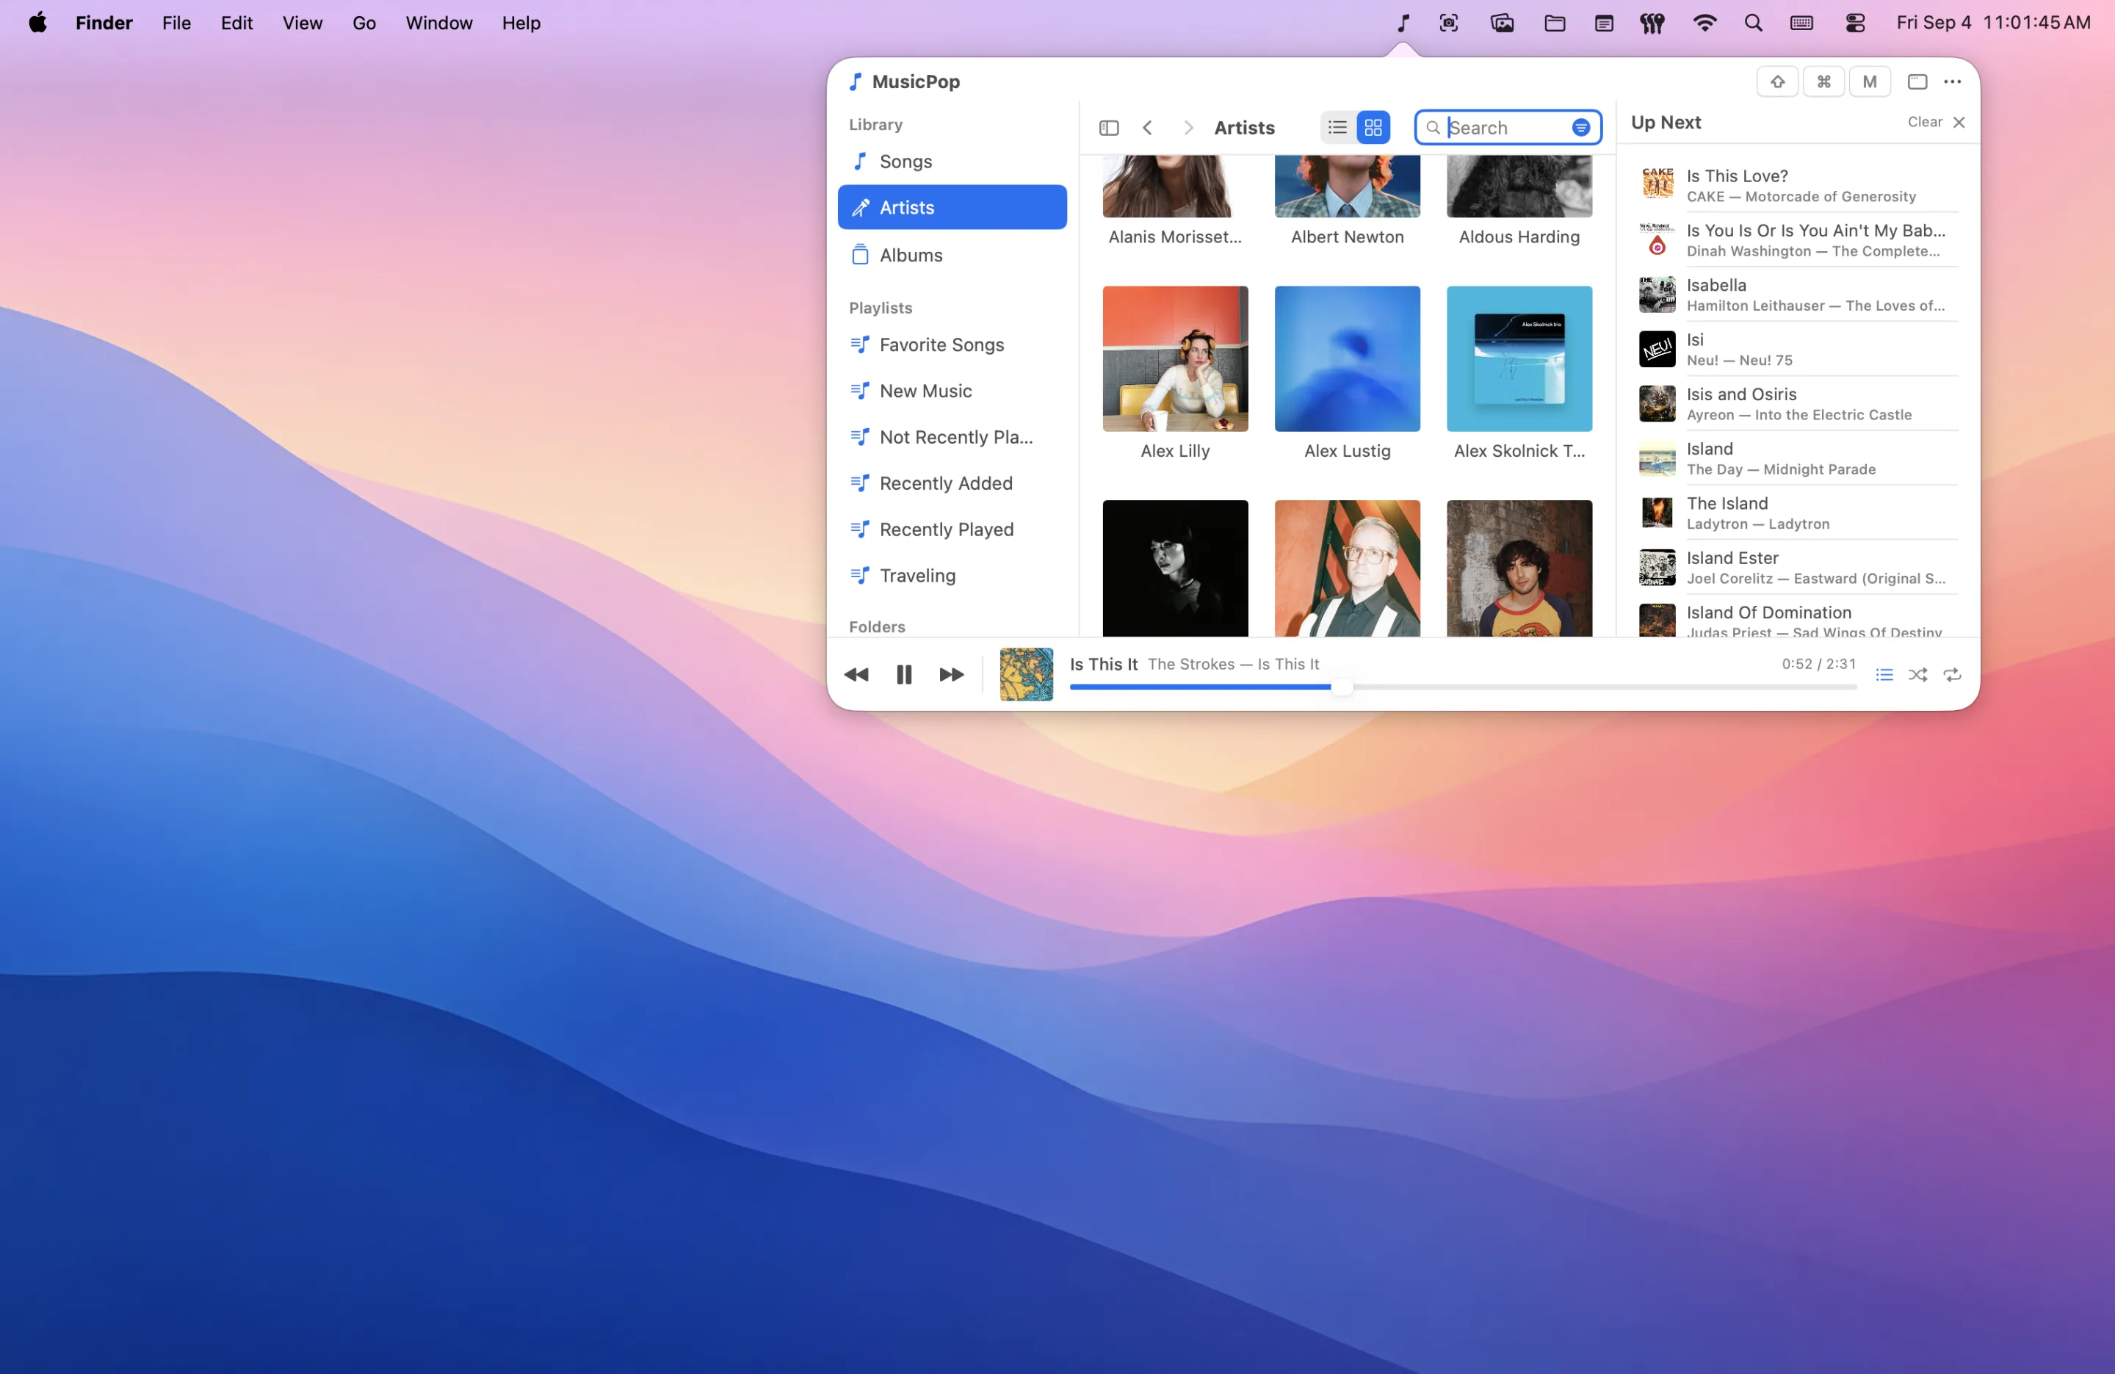This screenshot has height=1374, width=2115.
Task: Open the Help menu
Action: click(x=521, y=23)
